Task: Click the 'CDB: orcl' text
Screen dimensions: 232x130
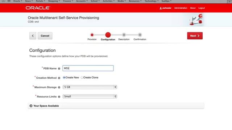Action: tap(33, 22)
